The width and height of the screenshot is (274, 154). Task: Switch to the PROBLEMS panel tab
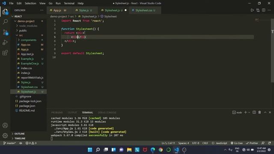(57, 113)
